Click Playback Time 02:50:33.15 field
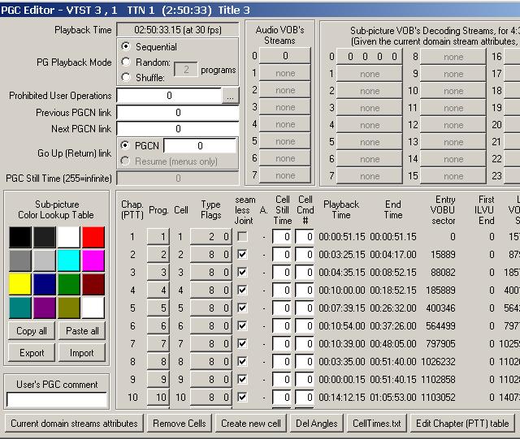520x439 pixels. point(178,30)
